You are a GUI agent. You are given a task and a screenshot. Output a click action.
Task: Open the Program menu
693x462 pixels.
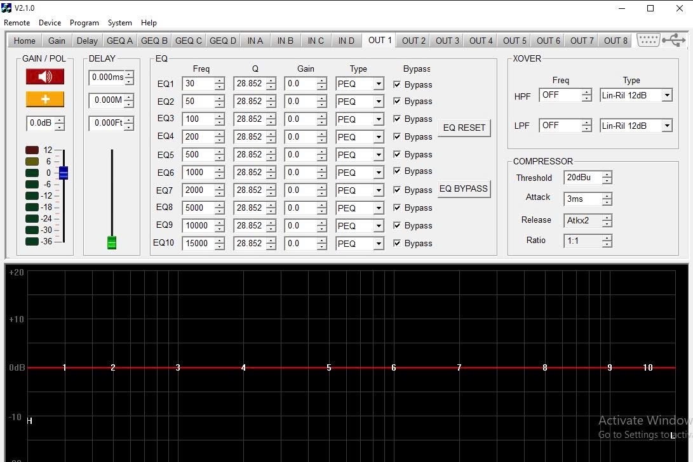click(x=84, y=23)
